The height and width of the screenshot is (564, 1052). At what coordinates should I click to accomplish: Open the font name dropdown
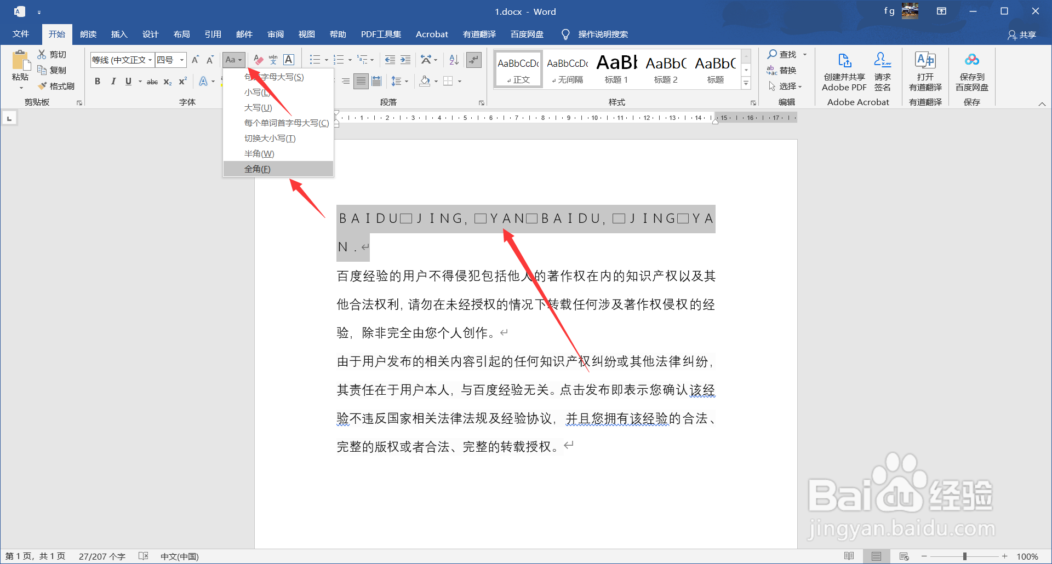tap(150, 60)
